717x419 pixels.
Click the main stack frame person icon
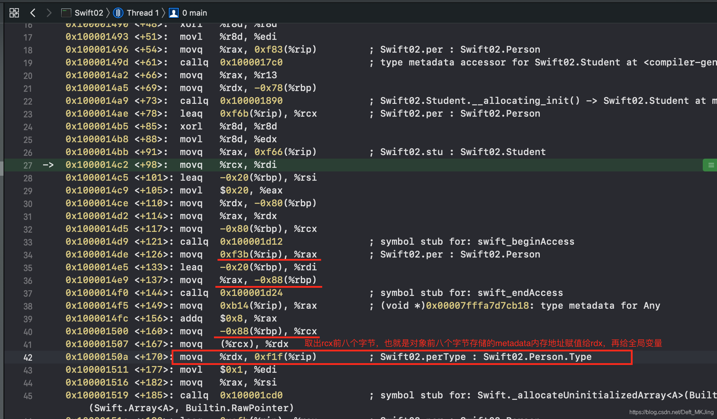(174, 13)
